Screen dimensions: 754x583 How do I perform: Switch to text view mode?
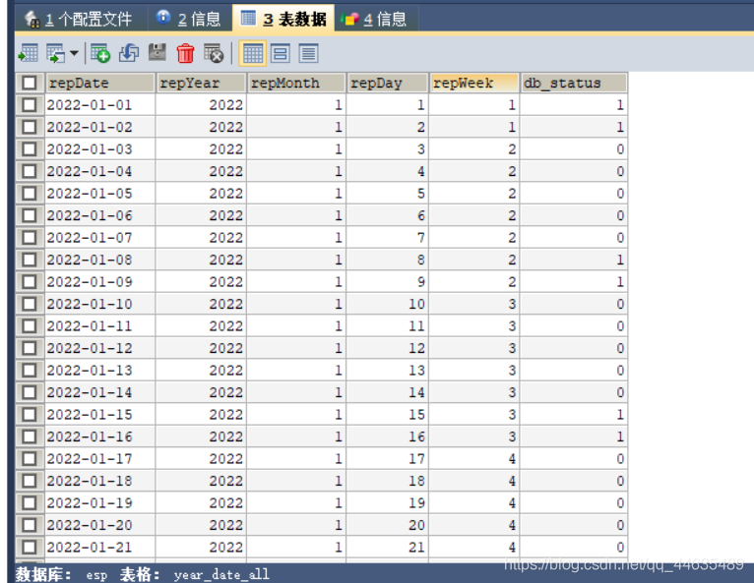coord(309,53)
